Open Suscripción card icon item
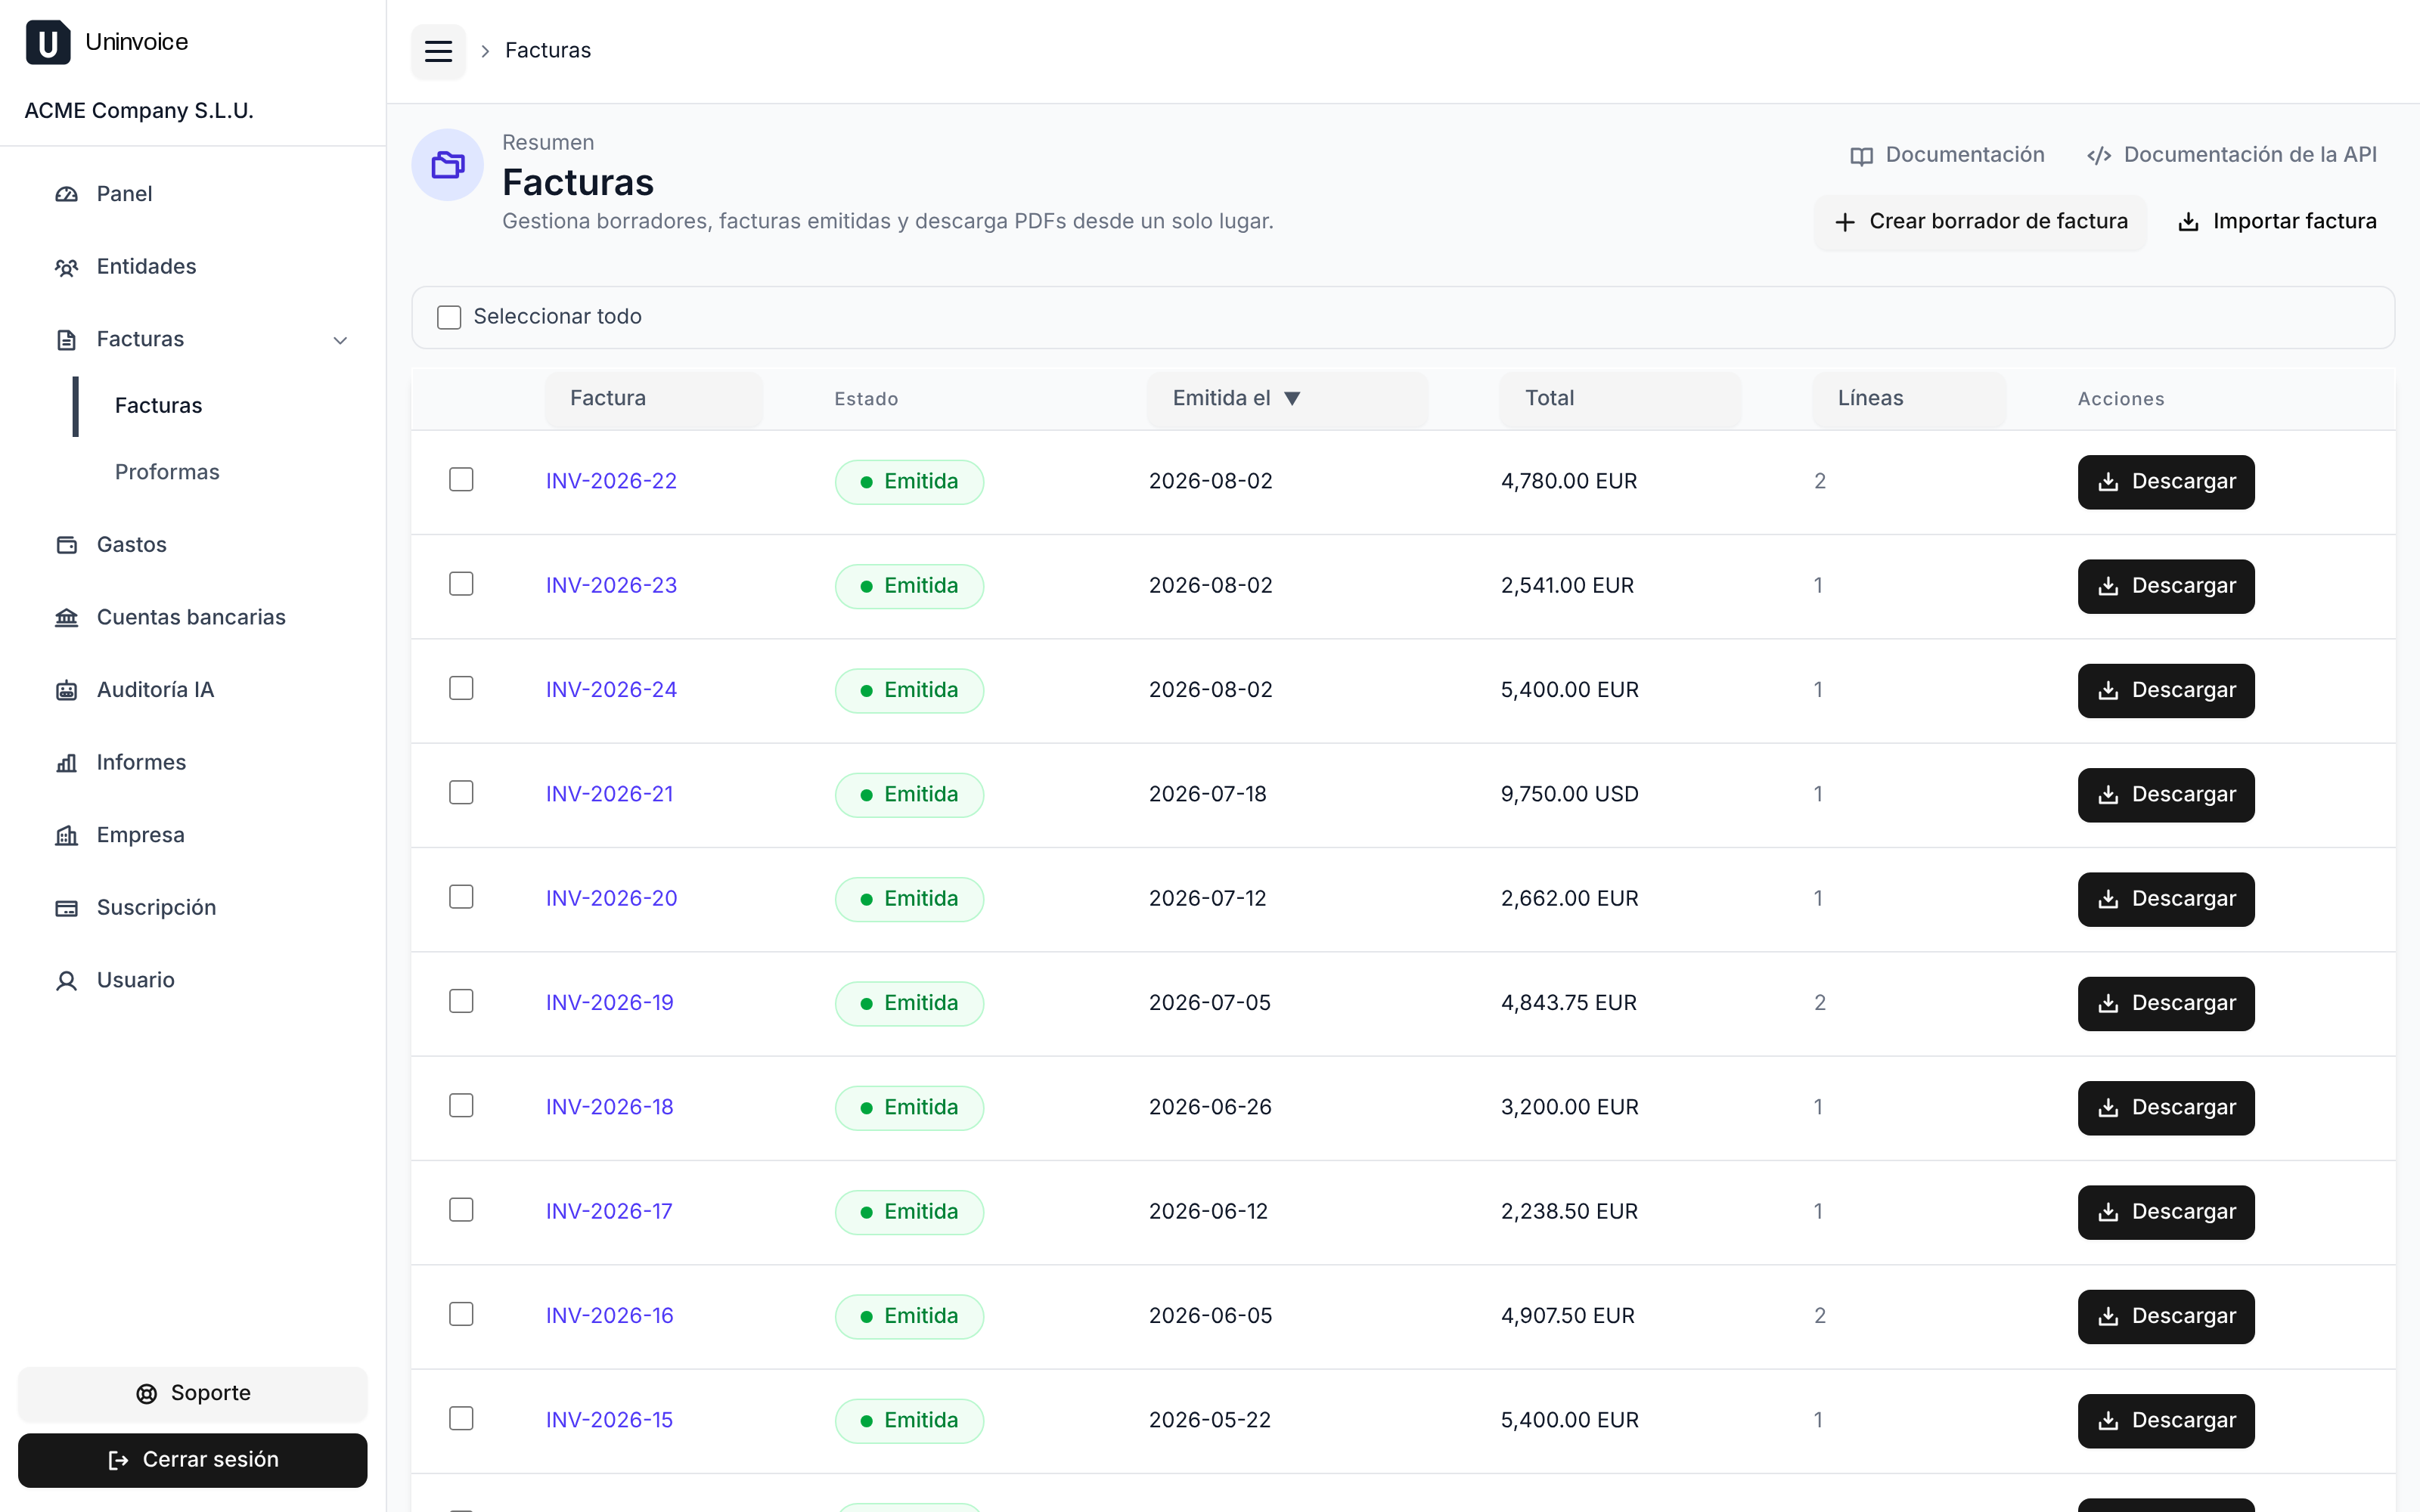Screen dimensions: 2420x1512 coord(67,908)
